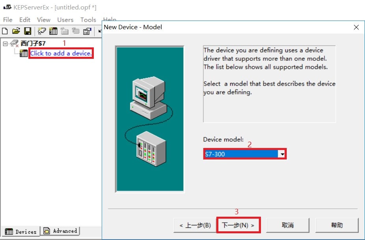
Task: Save the project using the floppy icon
Action: (x=28, y=31)
